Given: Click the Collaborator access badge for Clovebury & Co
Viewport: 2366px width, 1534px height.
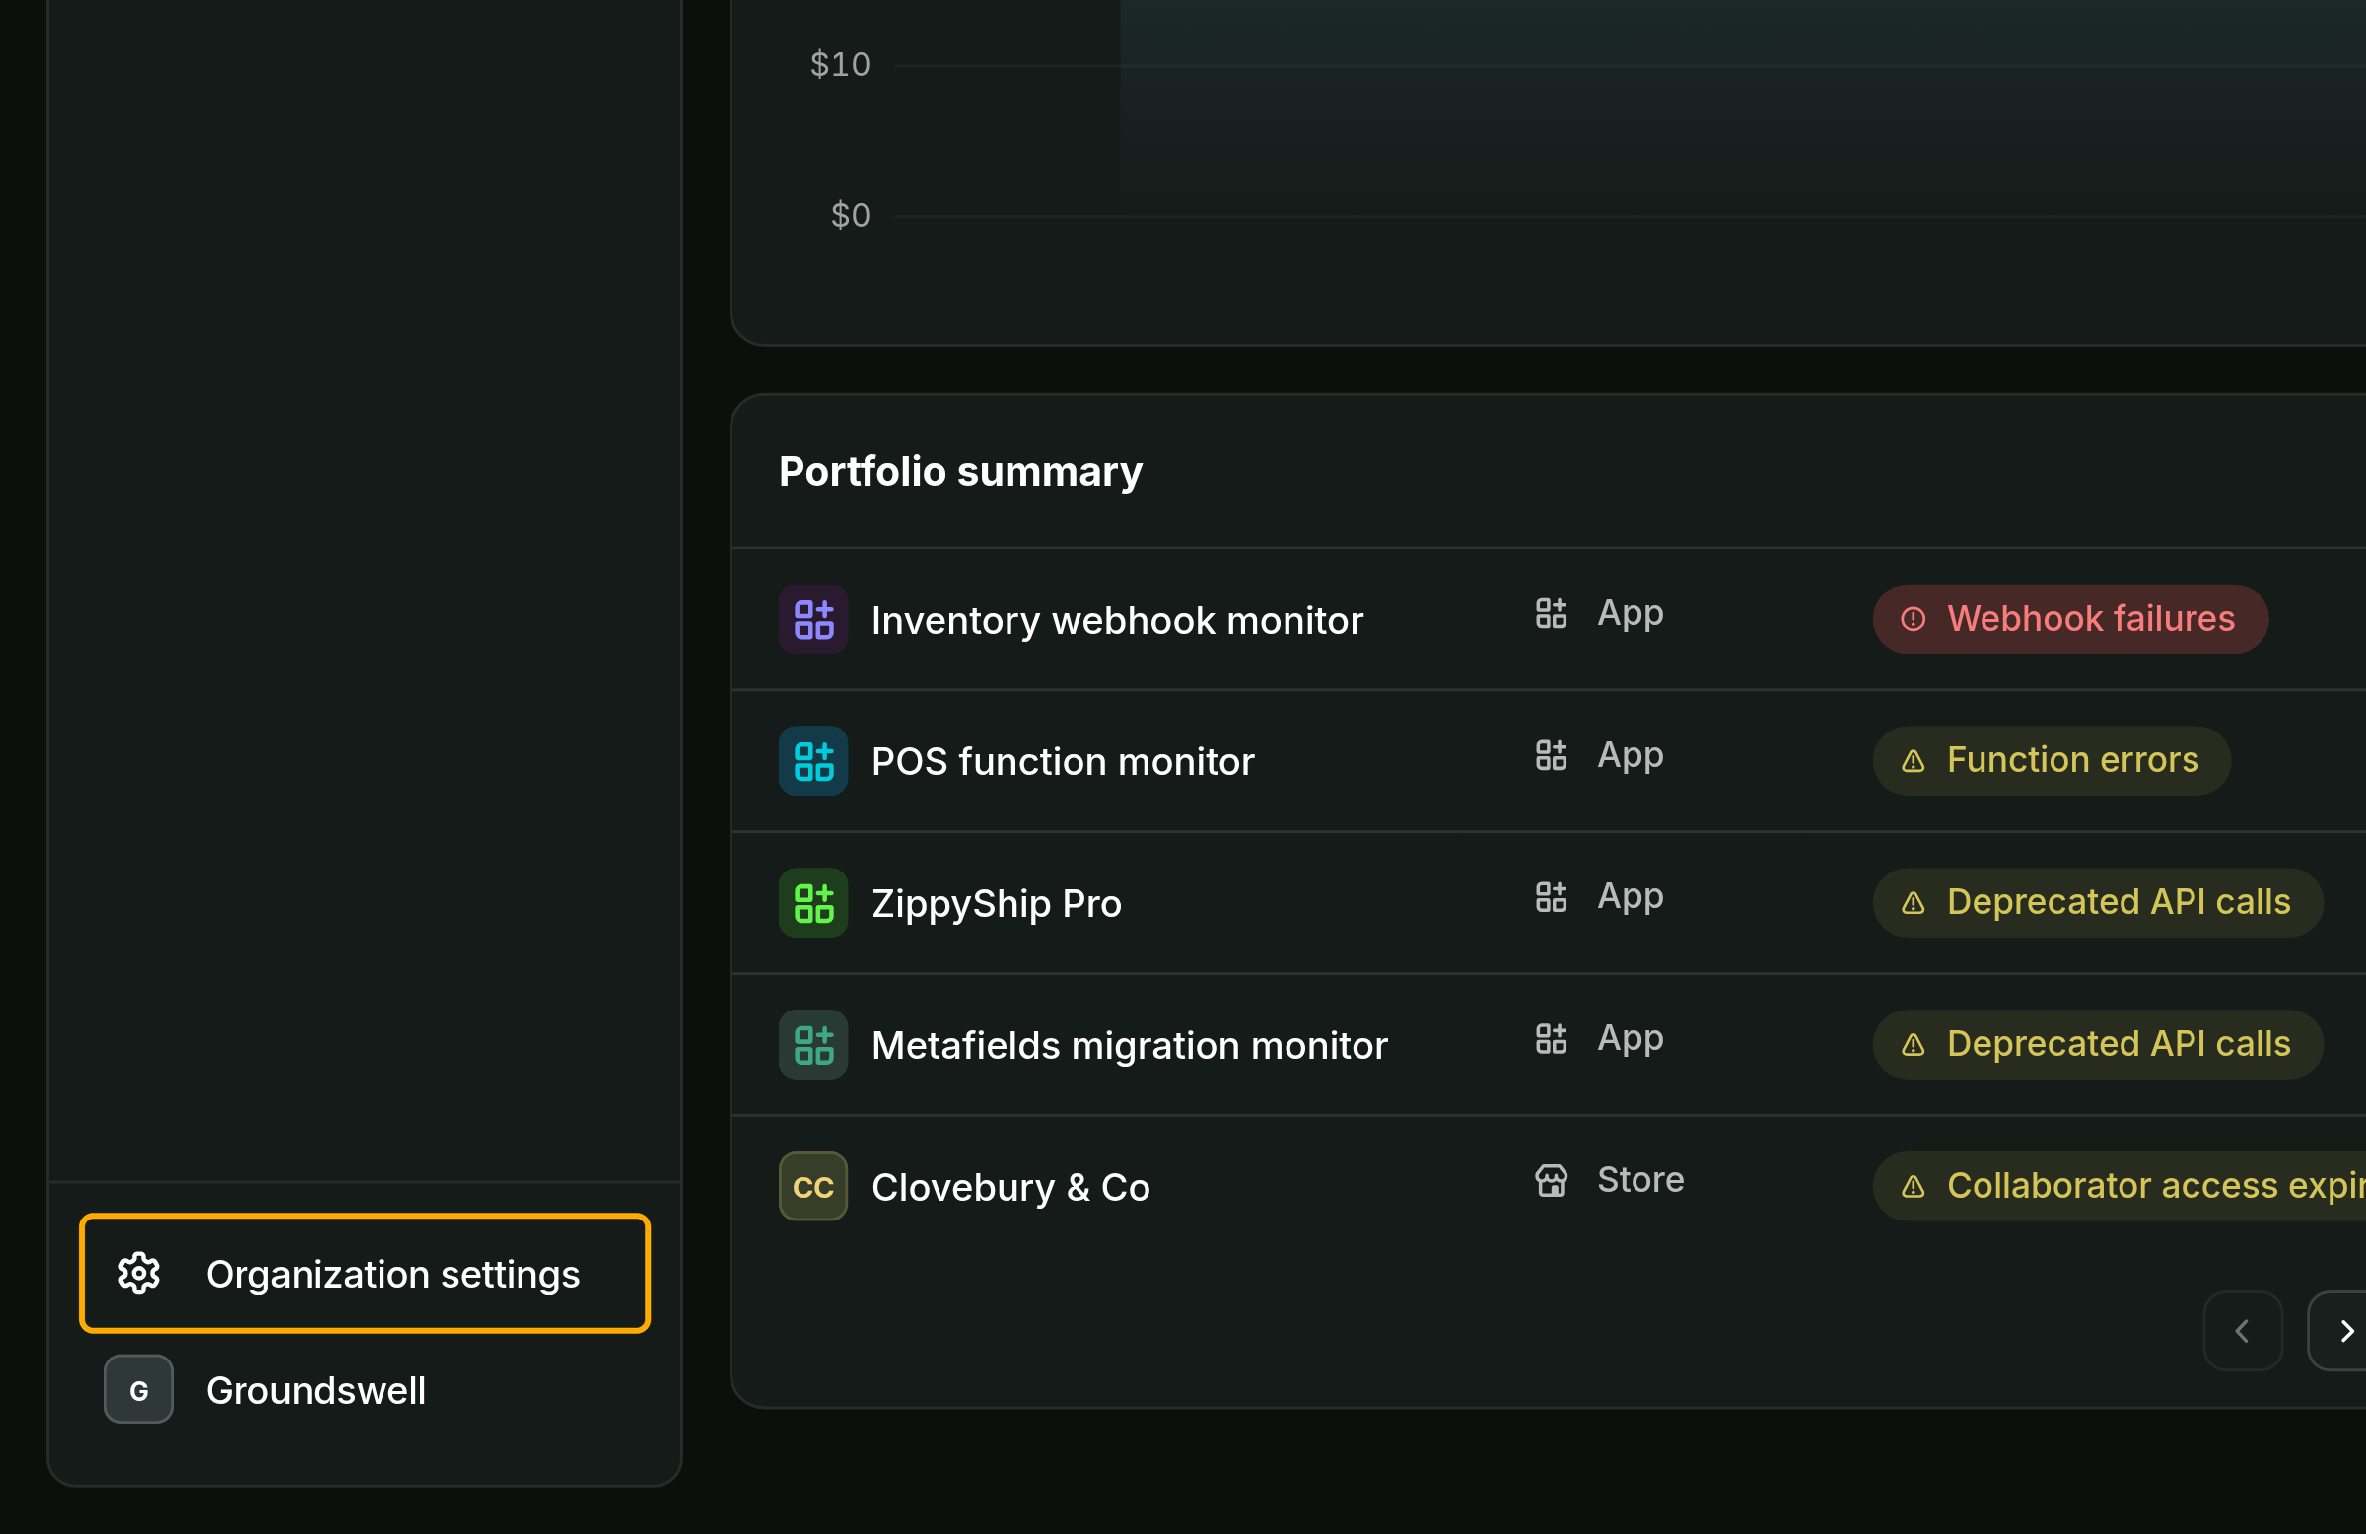Looking at the screenshot, I should (2120, 1187).
